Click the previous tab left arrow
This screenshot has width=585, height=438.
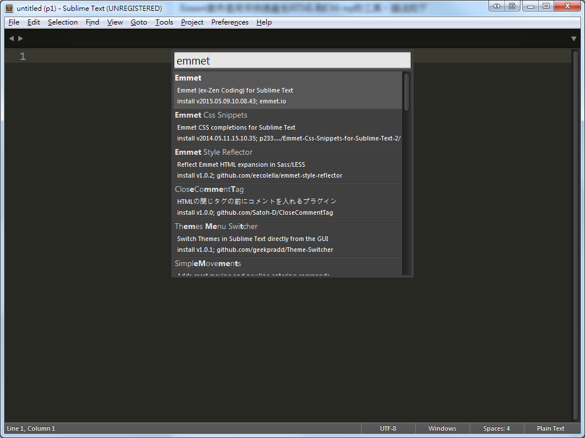(x=11, y=38)
